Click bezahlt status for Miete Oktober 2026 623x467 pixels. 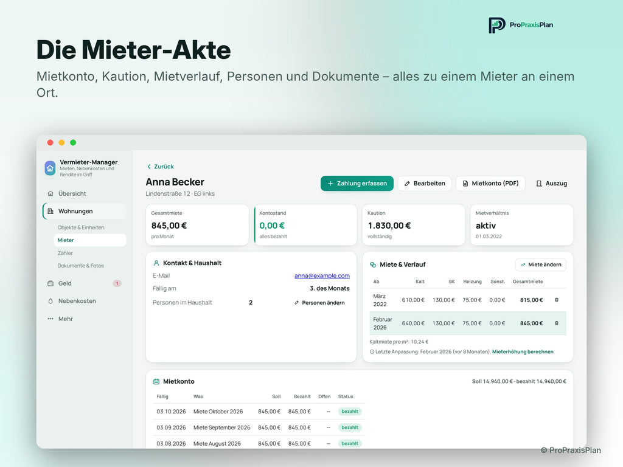click(x=350, y=412)
